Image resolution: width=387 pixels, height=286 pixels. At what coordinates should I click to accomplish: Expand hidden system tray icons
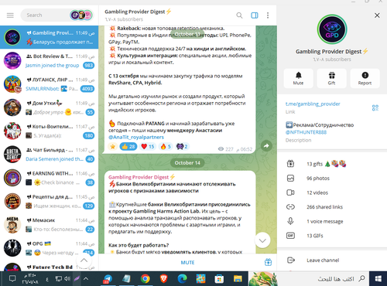pyautogui.click(x=86, y=279)
